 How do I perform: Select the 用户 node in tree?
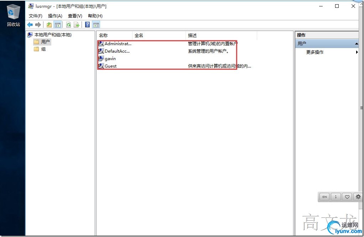tap(46, 42)
